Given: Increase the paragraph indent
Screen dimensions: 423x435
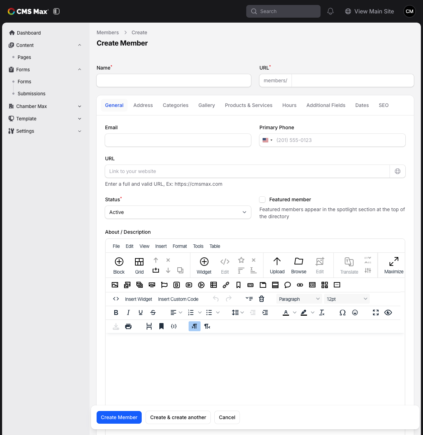Looking at the screenshot, I should coord(265,312).
